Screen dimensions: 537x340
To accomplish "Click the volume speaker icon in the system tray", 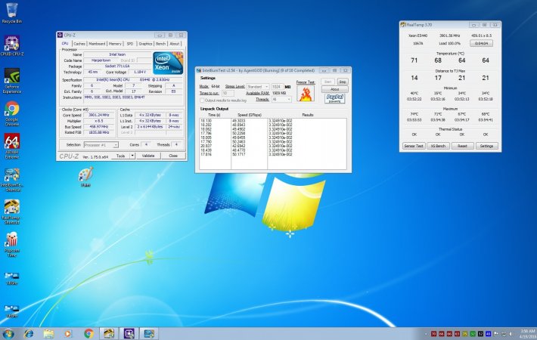I will coord(511,334).
